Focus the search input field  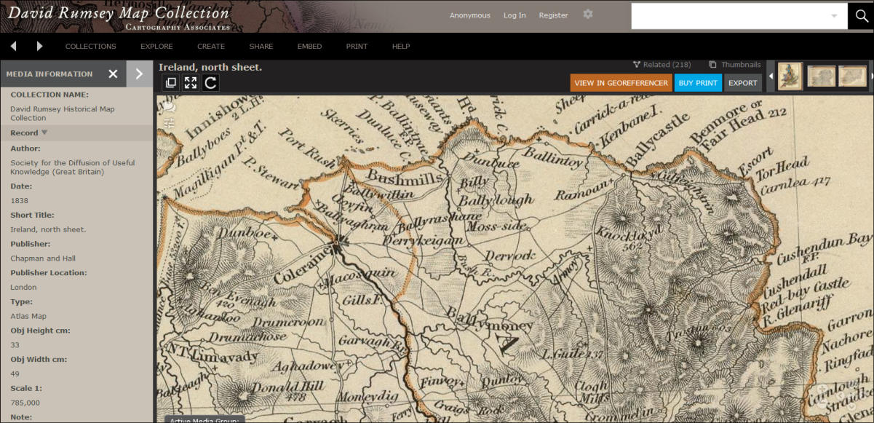pyautogui.click(x=730, y=16)
